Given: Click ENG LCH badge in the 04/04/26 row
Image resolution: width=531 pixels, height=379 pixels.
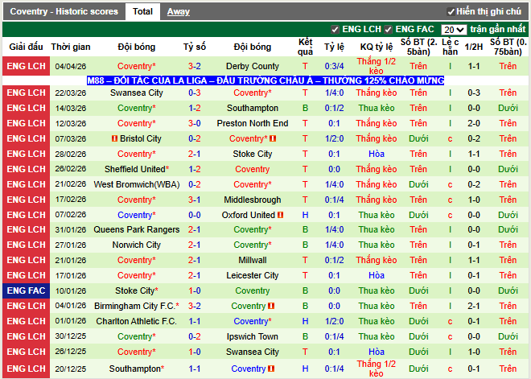Looking at the screenshot, I should (26, 66).
